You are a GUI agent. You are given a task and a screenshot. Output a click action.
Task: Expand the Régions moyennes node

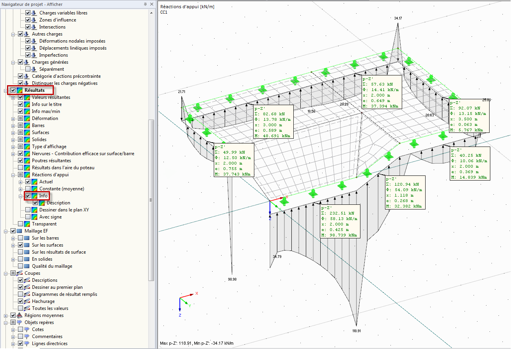point(6,315)
